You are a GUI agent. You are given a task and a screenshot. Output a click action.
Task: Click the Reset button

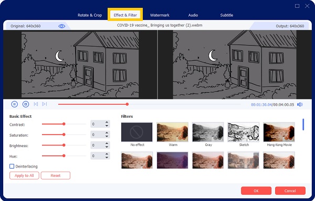pos(56,175)
